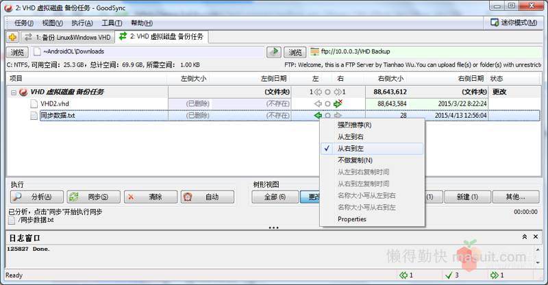The image size is (548, 285).
Task: Click the right size 88,643,584 cell
Action: (386, 104)
